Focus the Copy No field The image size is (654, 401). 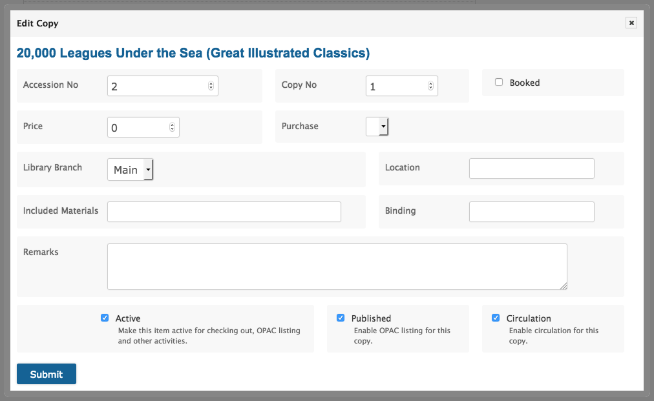pos(402,86)
